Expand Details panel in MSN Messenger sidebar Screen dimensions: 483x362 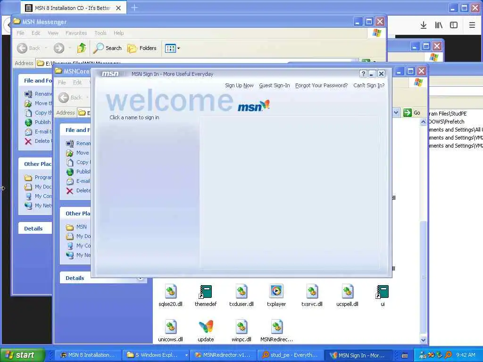pos(33,229)
